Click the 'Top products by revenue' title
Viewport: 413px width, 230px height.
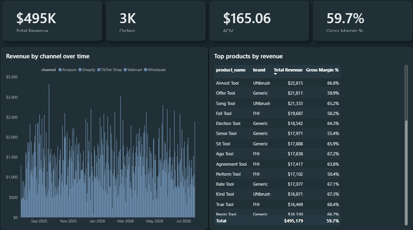coord(248,56)
